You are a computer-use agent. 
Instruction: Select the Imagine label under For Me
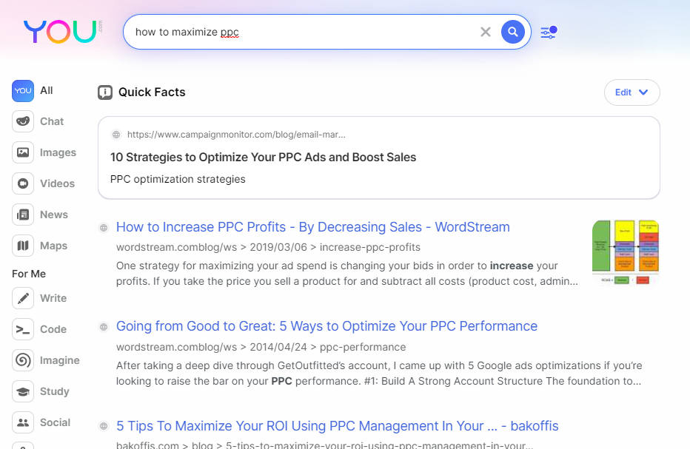point(60,361)
